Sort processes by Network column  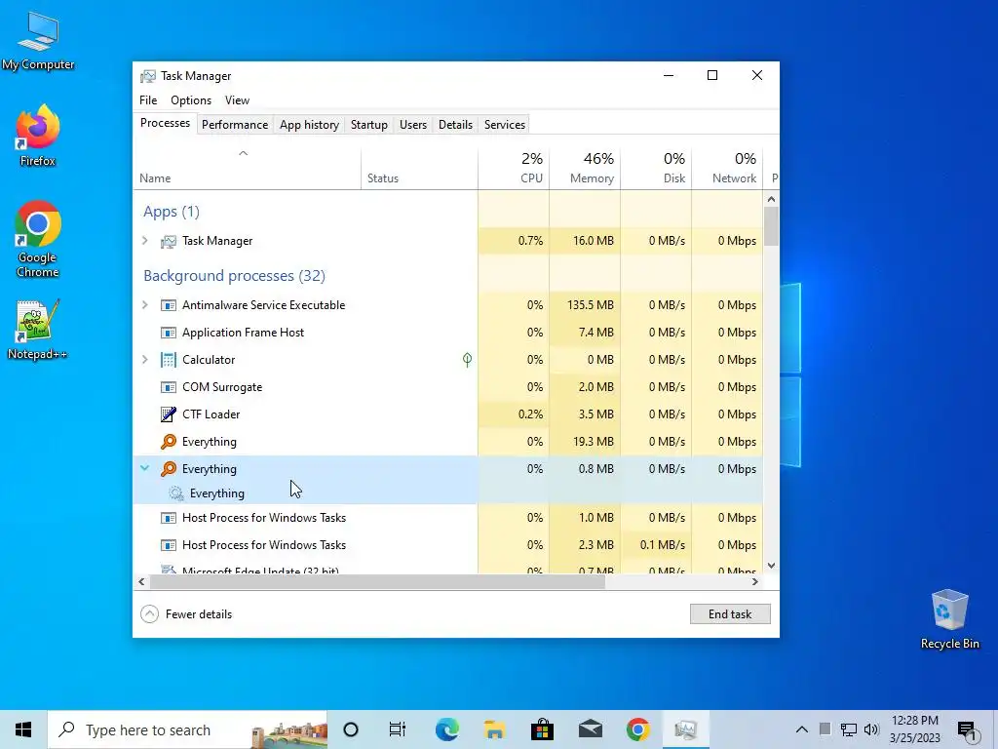727,170
